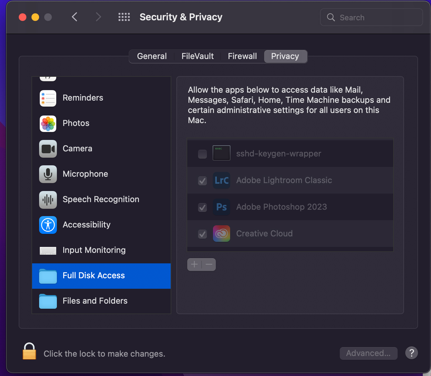
Task: Uncheck Adobe Lightroom Classic access
Action: click(202, 181)
